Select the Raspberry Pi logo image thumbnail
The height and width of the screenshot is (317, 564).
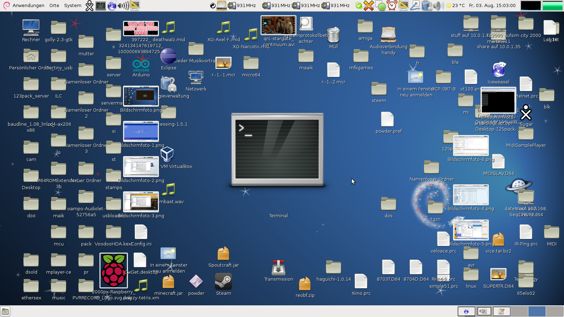(x=114, y=270)
